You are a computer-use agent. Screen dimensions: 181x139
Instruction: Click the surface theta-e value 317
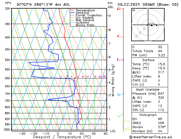[161, 72]
